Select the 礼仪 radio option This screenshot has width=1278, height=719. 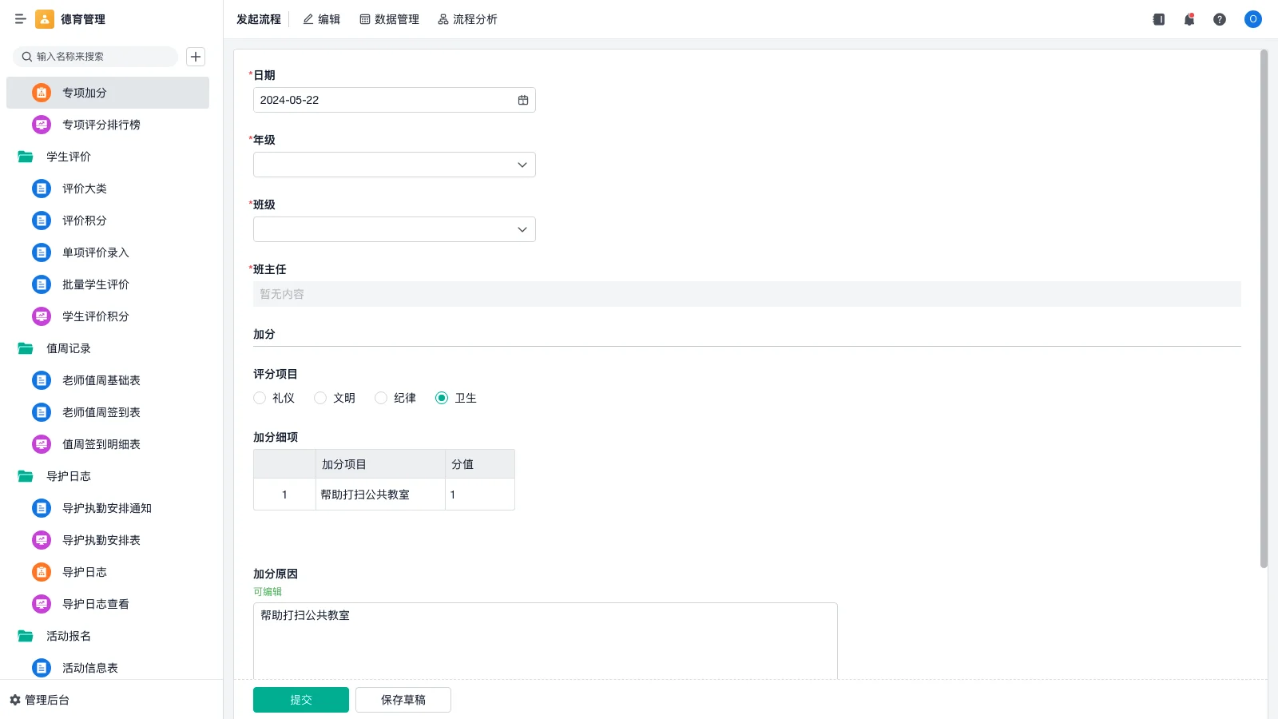[260, 397]
